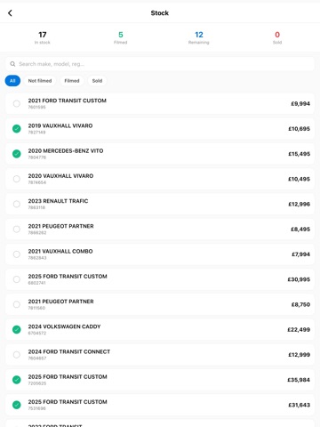Uncheck the 2019 Vauxhall Vivaro checkmark
This screenshot has height=427, width=320.
pyautogui.click(x=17, y=129)
